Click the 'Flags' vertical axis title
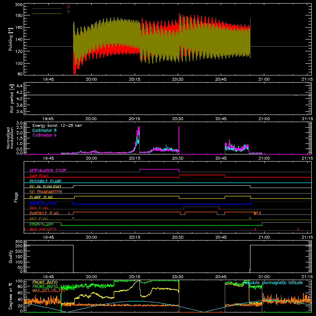The height and width of the screenshot is (316, 316). point(16,197)
